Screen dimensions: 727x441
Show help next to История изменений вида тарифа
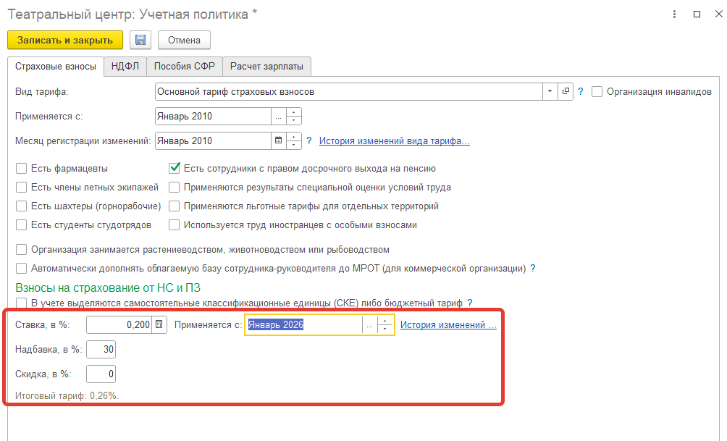[309, 140]
